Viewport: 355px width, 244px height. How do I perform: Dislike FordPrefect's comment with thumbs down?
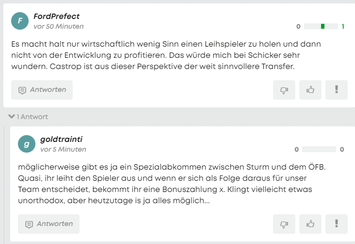[284, 90]
